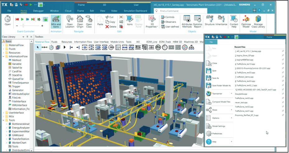The width and height of the screenshot is (289, 153).
Task: Open Observers in the Objects group
Action: [169, 22]
